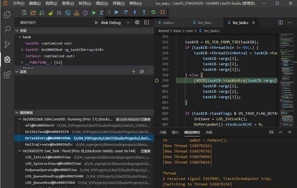297x188 pixels.
Task: Click the green start debugging toolbar icon
Action: [94, 13]
